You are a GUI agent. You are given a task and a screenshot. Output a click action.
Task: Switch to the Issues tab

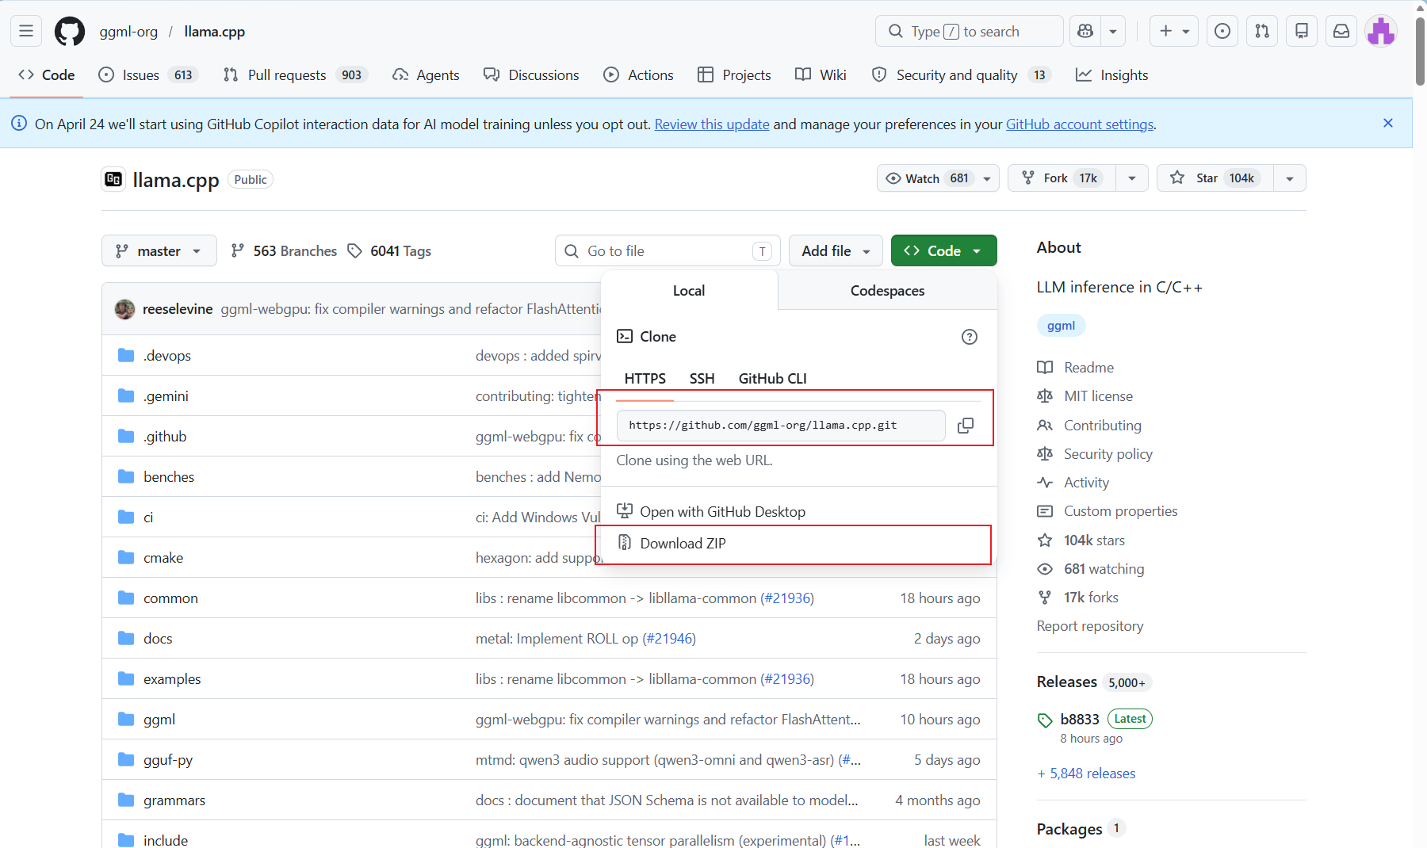click(148, 75)
